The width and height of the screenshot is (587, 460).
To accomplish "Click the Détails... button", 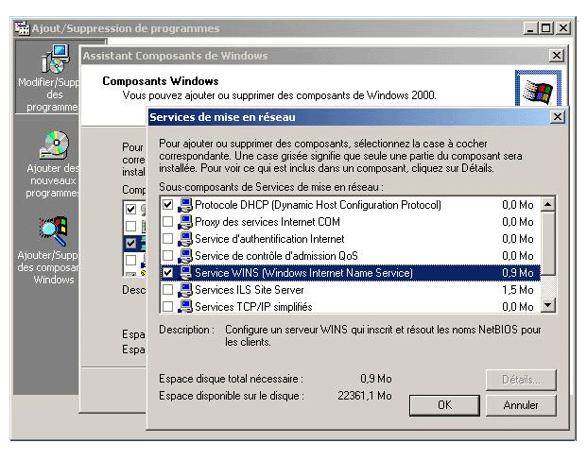I will coord(521,380).
